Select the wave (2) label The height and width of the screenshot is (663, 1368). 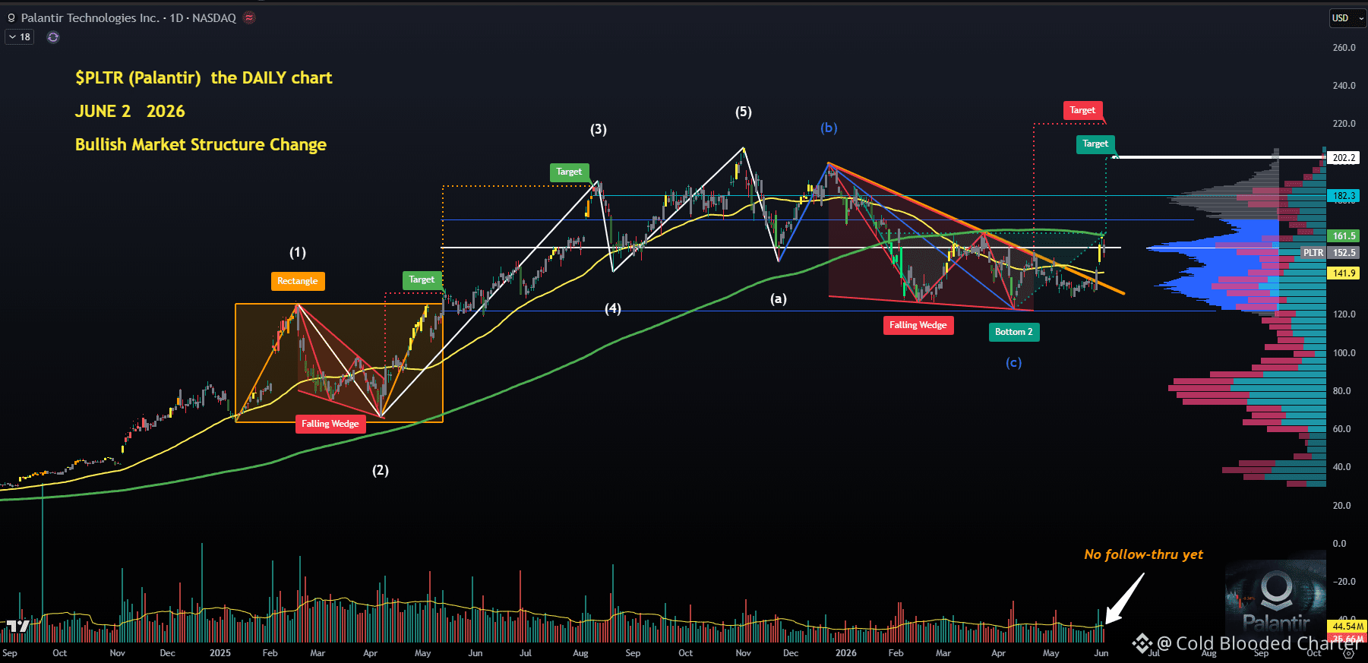(381, 470)
